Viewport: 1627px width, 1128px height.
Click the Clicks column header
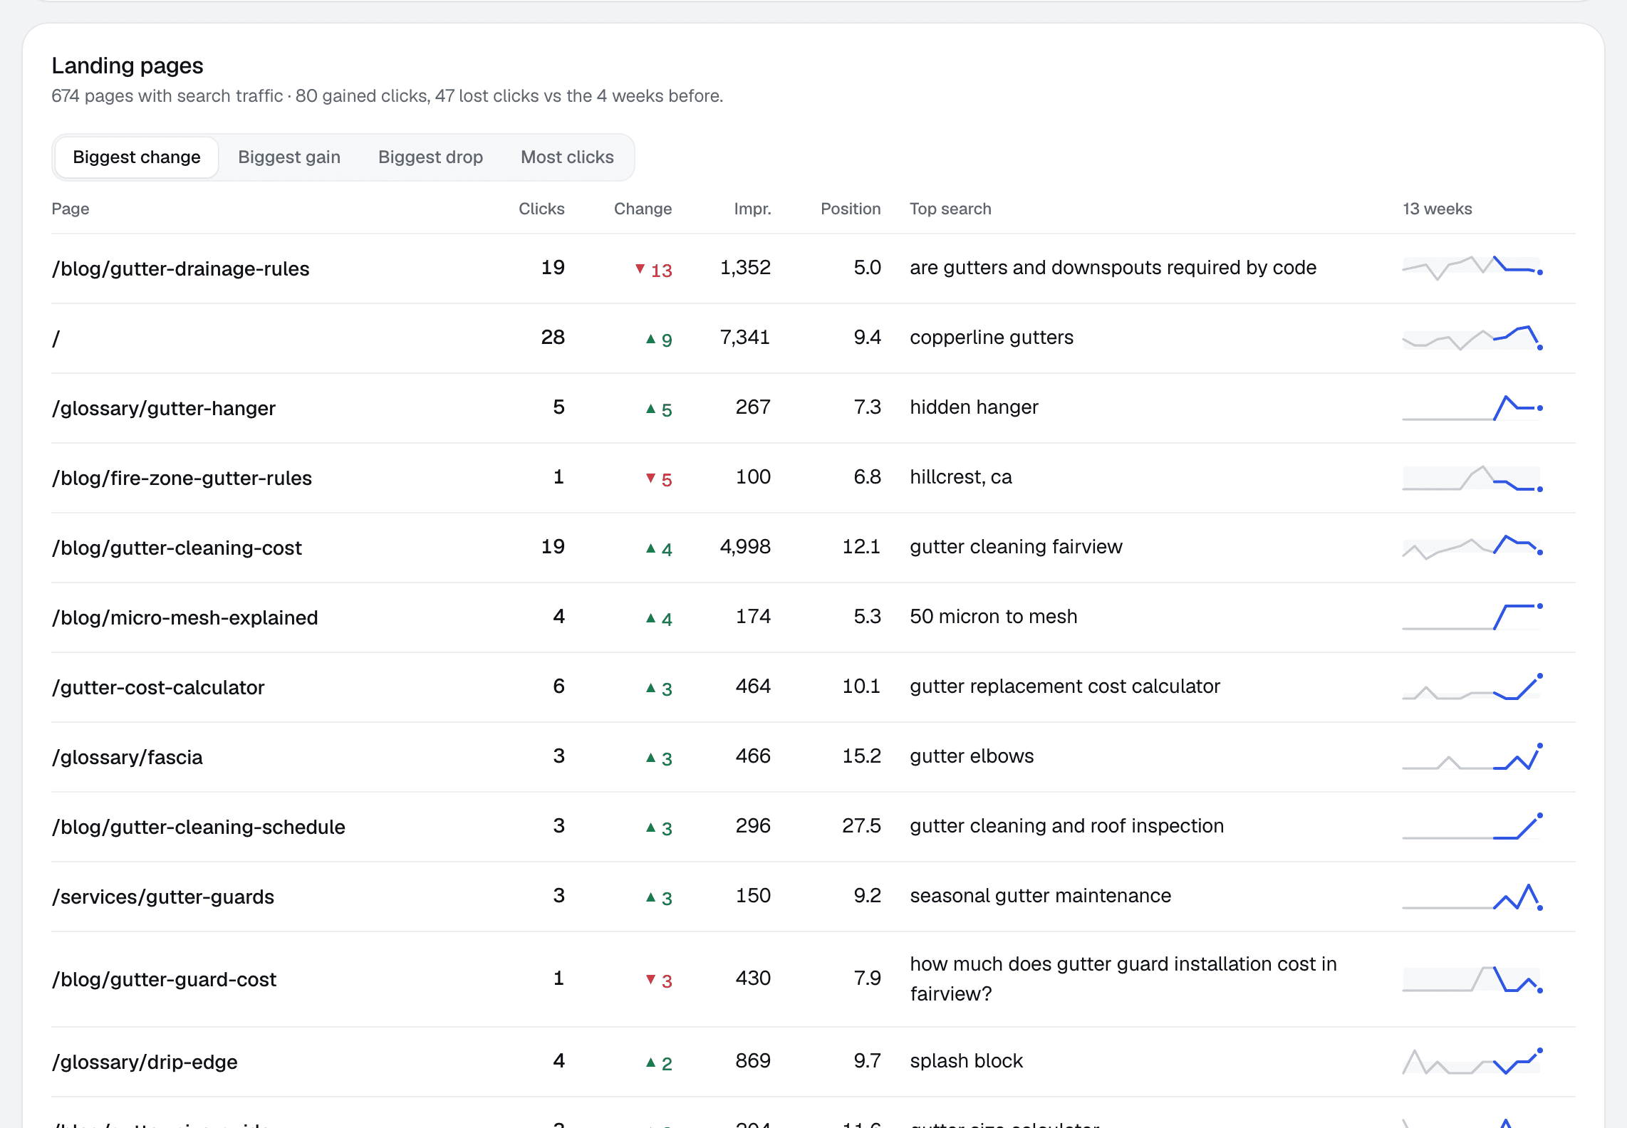point(541,209)
